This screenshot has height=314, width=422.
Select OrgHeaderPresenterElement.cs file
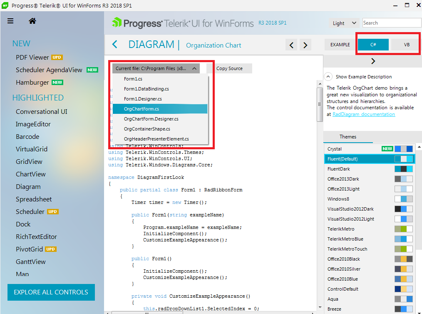160,139
